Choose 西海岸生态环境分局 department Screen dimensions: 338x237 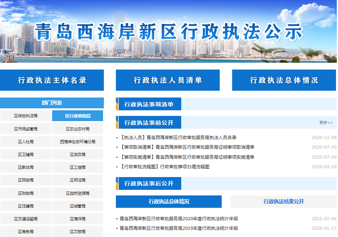click(77, 142)
